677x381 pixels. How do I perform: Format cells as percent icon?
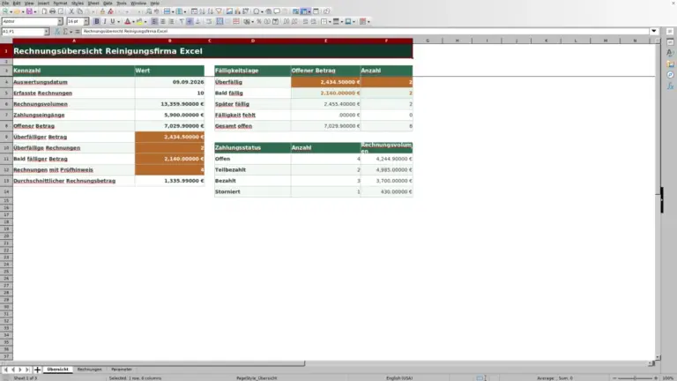(x=258, y=21)
